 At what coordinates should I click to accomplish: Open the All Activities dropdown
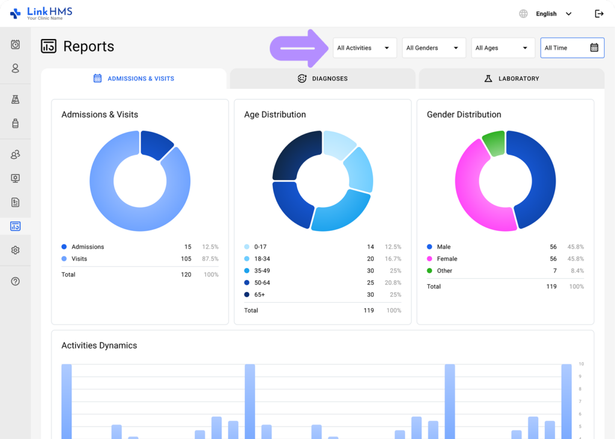click(x=364, y=47)
